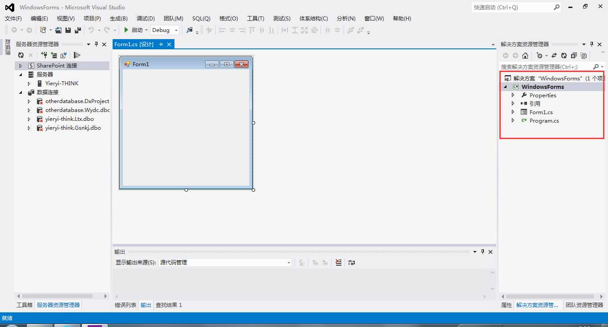The height and width of the screenshot is (327, 608).
Task: Switch to the 查找结果 1 tab
Action: pyautogui.click(x=169, y=305)
